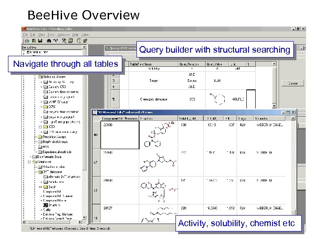The width and height of the screenshot is (319, 239).
Task: Click the yellow computer-screen toolbar icon
Action: (x=70, y=41)
